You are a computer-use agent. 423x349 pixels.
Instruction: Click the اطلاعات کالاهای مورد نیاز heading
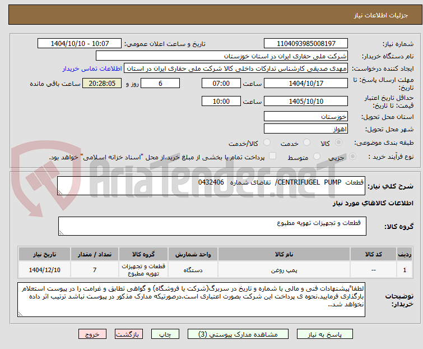[x=373, y=203]
